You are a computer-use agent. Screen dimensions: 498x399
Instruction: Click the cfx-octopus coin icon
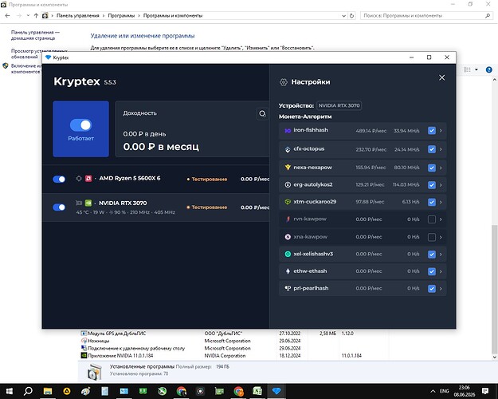click(x=288, y=149)
